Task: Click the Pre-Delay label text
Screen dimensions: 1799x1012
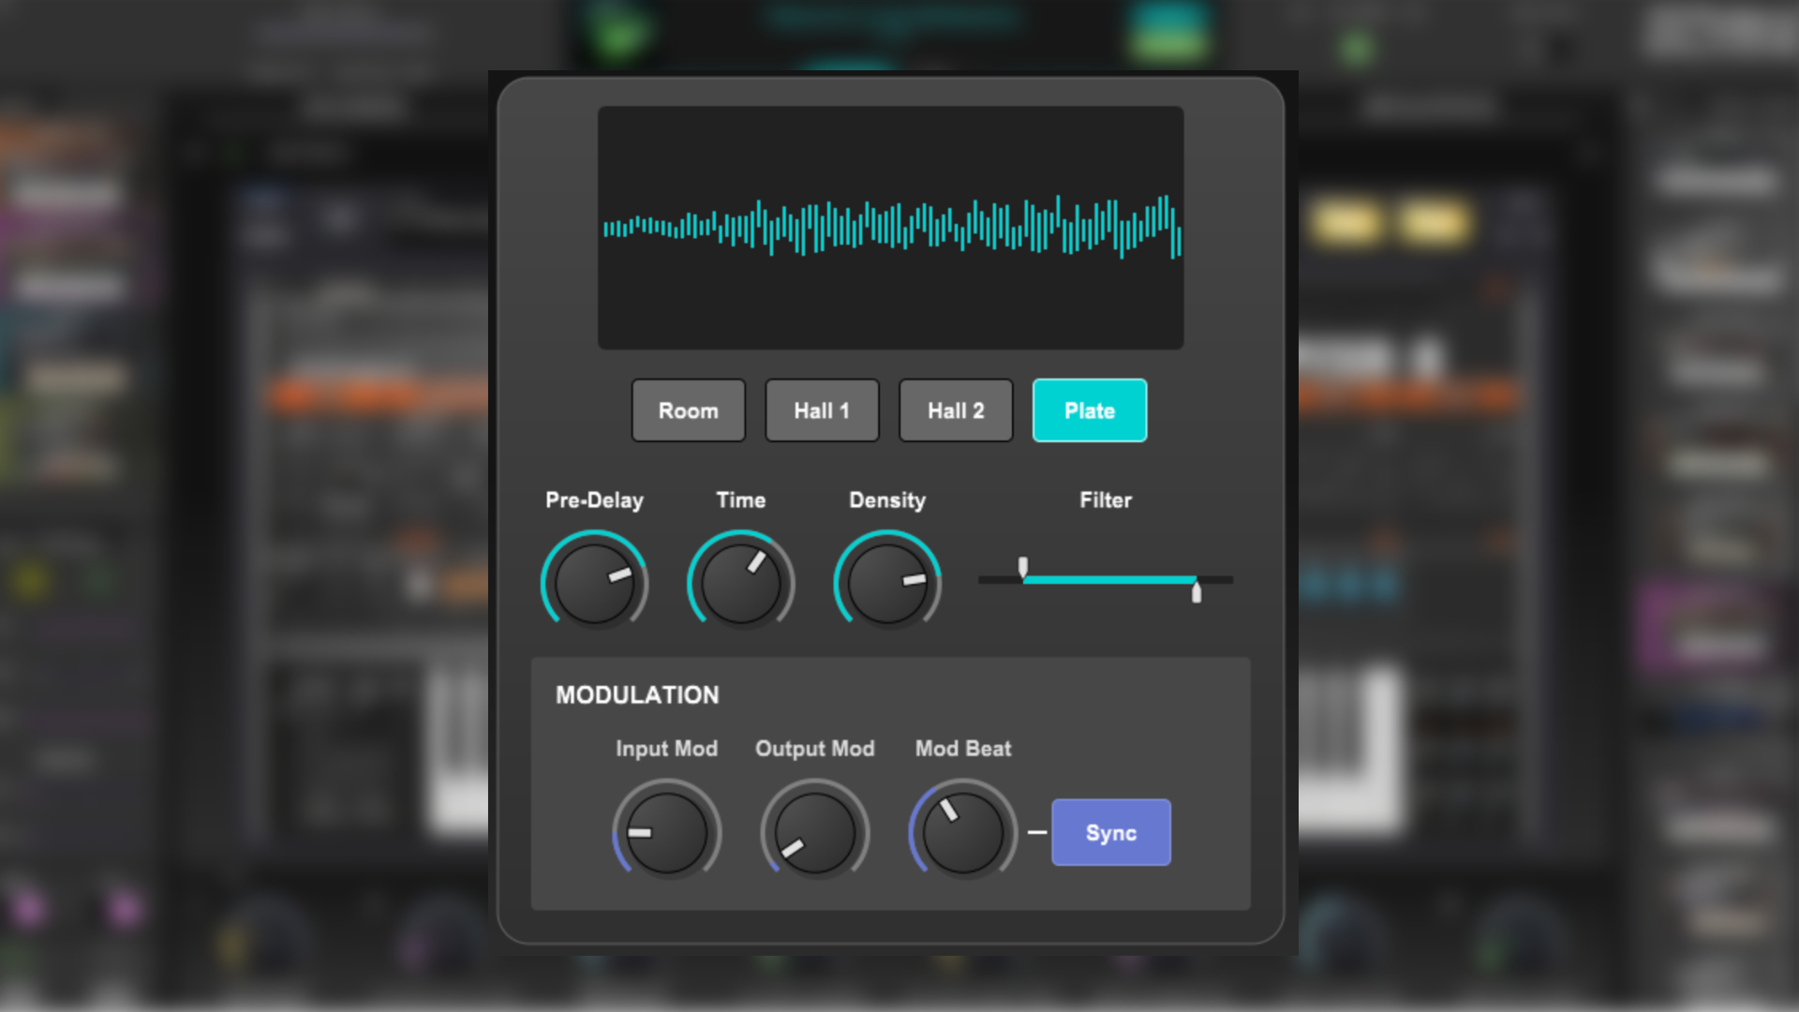Action: click(x=594, y=500)
